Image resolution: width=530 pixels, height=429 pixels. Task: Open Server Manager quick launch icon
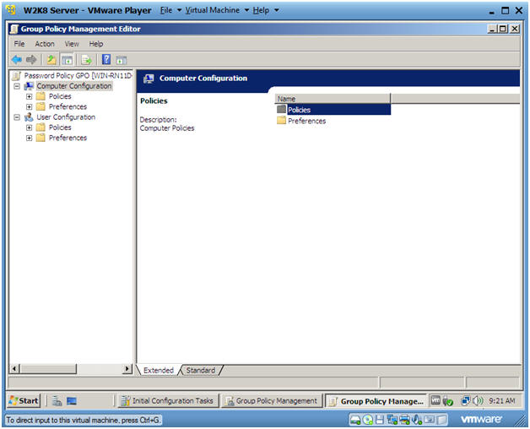57,401
